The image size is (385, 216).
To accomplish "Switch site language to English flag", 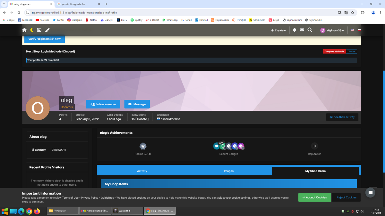I will tap(352, 30).
